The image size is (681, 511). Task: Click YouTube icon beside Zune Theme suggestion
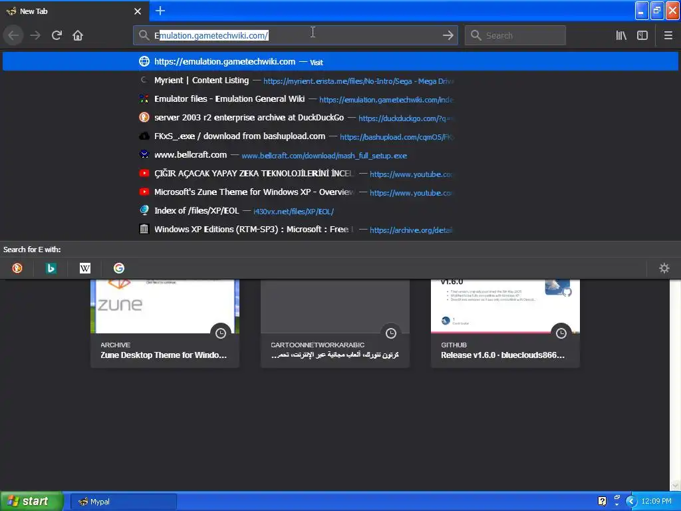(144, 192)
